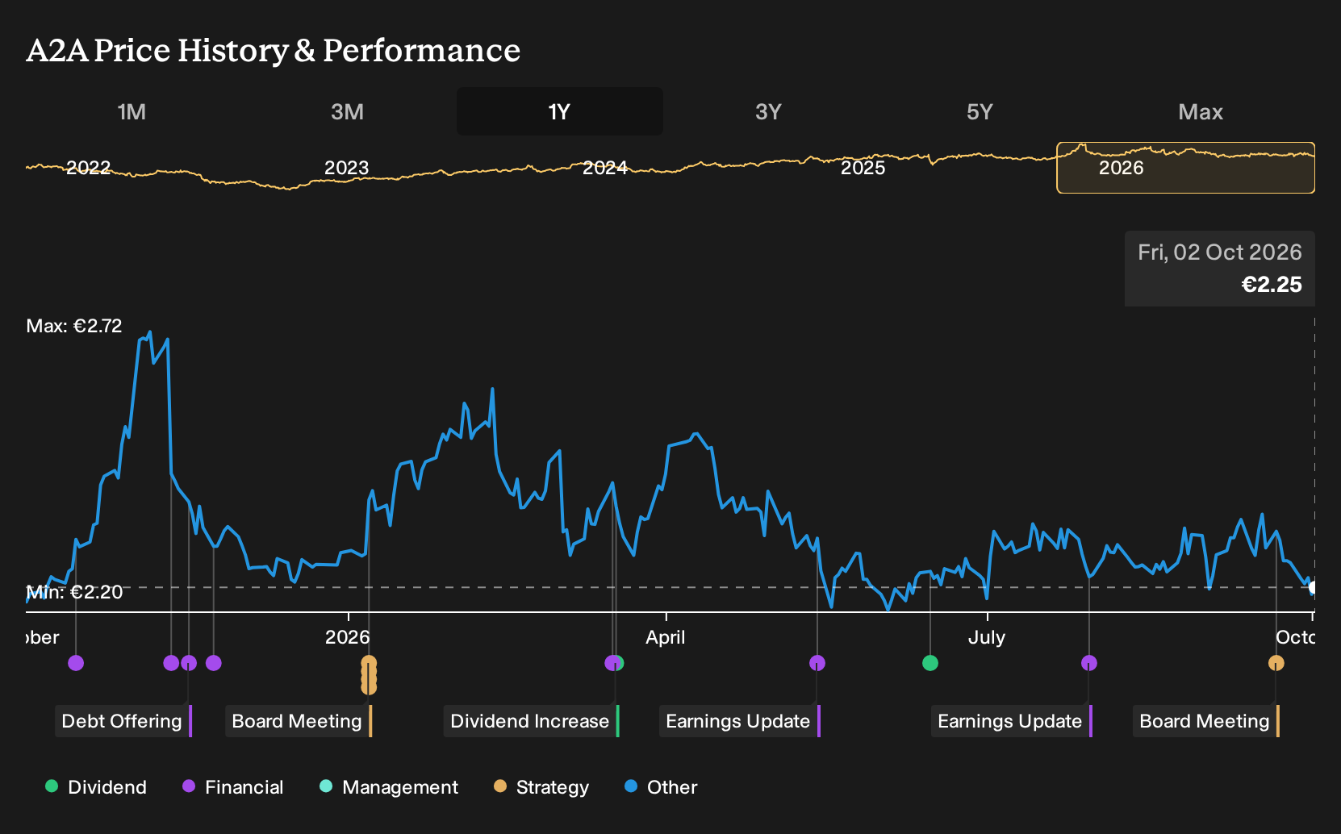Click the 'Max: €2.72' label

[74, 326]
